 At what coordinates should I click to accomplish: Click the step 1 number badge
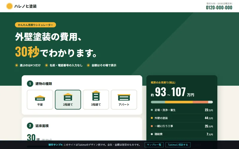tap(30, 84)
